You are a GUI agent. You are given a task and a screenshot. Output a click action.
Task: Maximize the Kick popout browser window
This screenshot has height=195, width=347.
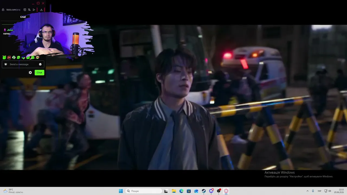click(x=38, y=3)
